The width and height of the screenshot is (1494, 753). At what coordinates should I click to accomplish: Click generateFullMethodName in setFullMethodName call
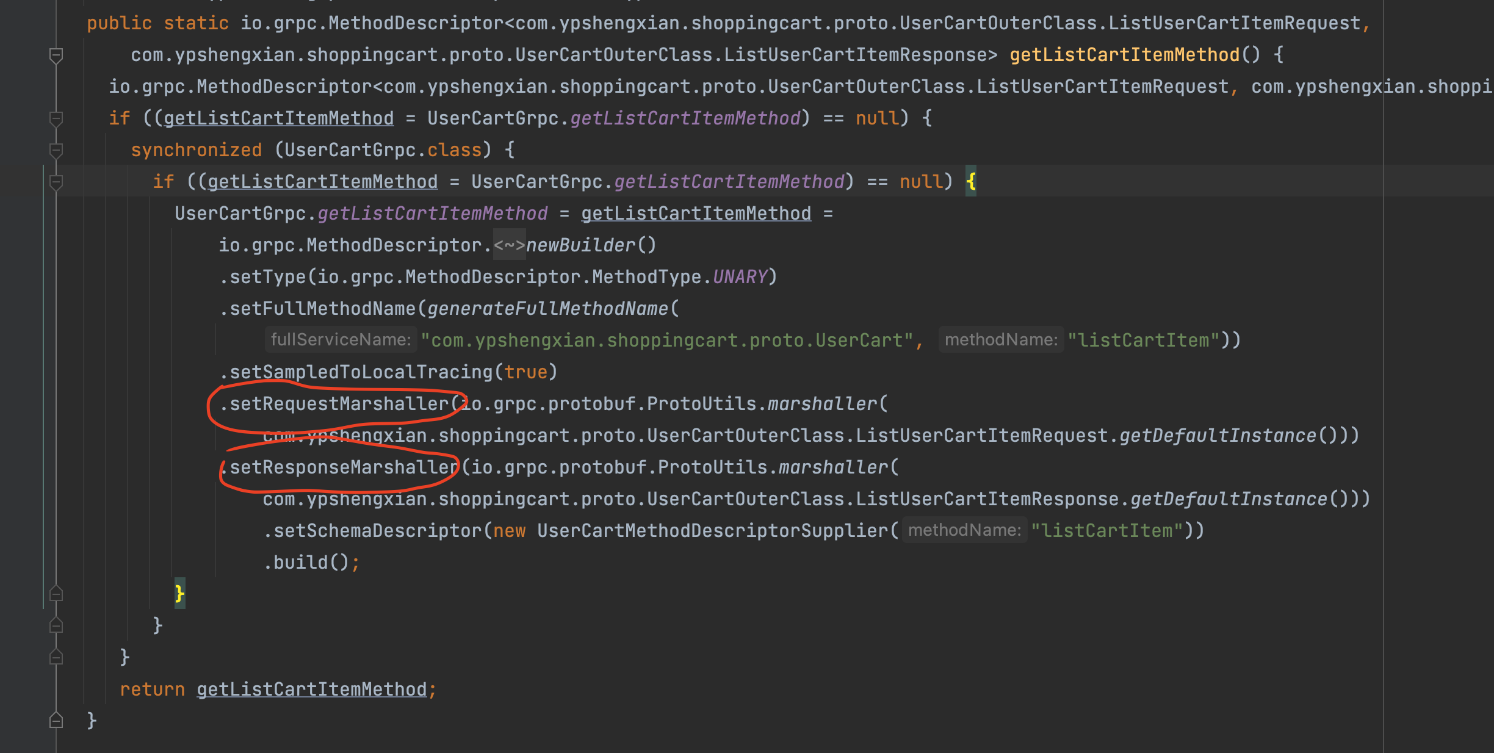point(547,309)
